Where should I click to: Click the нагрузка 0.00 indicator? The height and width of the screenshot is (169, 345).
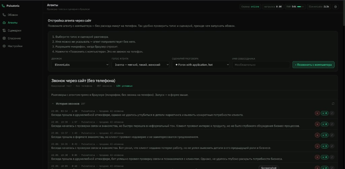pos(273,7)
